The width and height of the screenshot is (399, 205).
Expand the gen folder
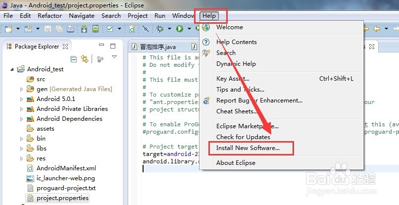21,89
